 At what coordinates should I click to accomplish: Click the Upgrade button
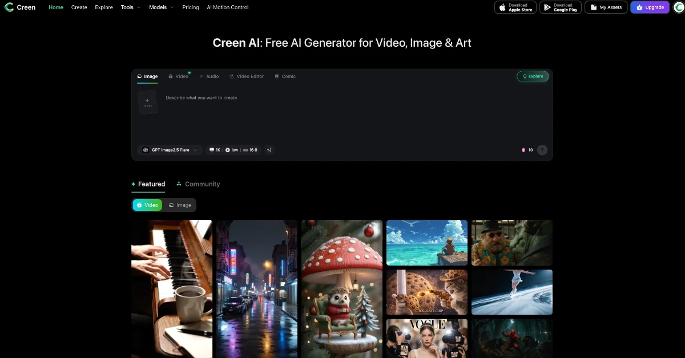click(x=650, y=7)
